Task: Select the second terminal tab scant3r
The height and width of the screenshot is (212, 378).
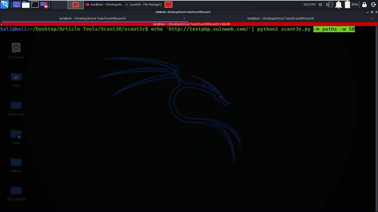Action: pos(280,18)
